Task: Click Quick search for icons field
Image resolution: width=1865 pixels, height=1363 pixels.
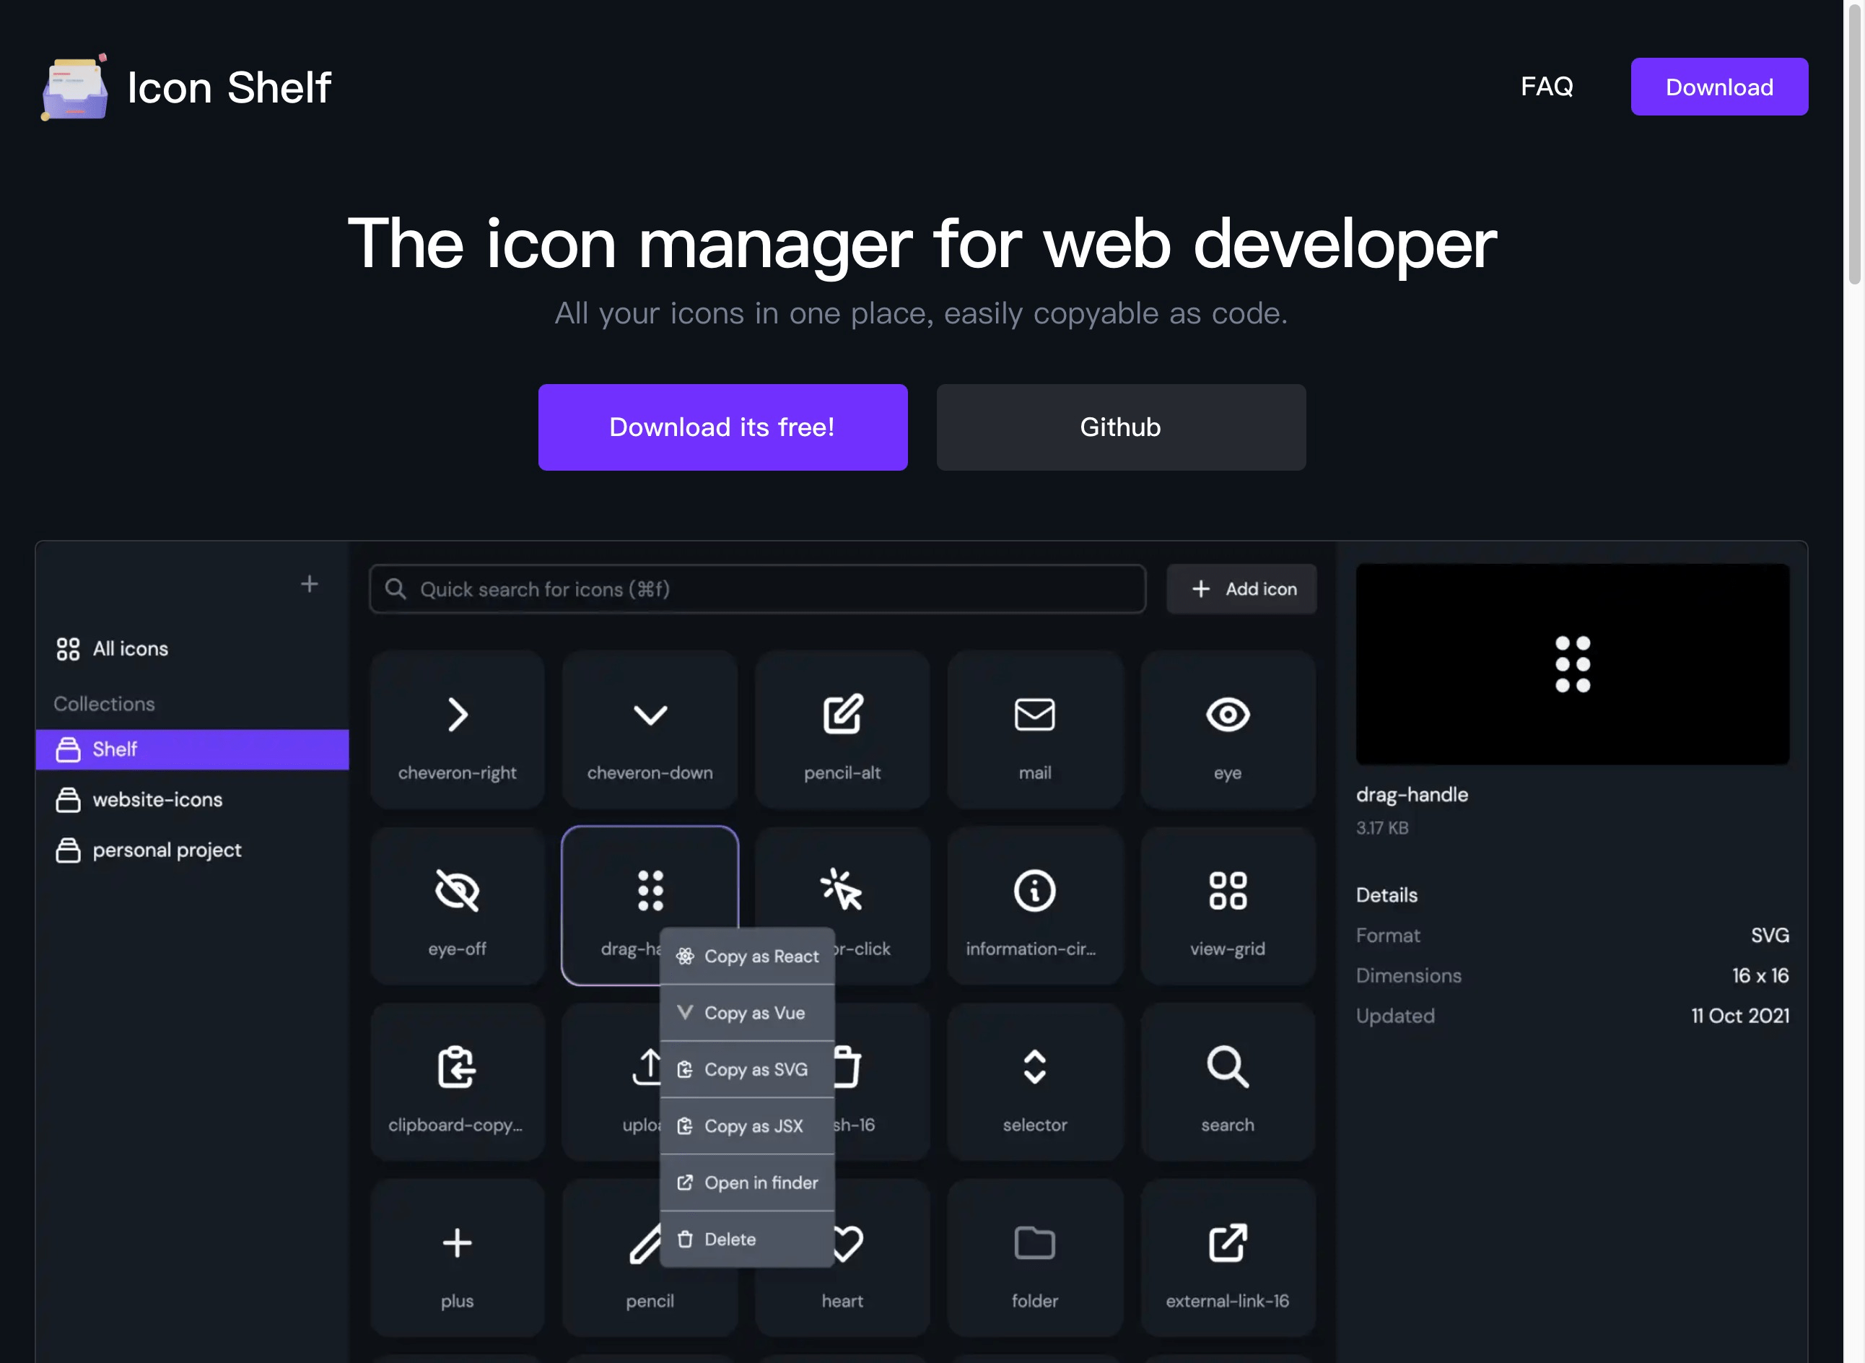Action: pos(757,588)
